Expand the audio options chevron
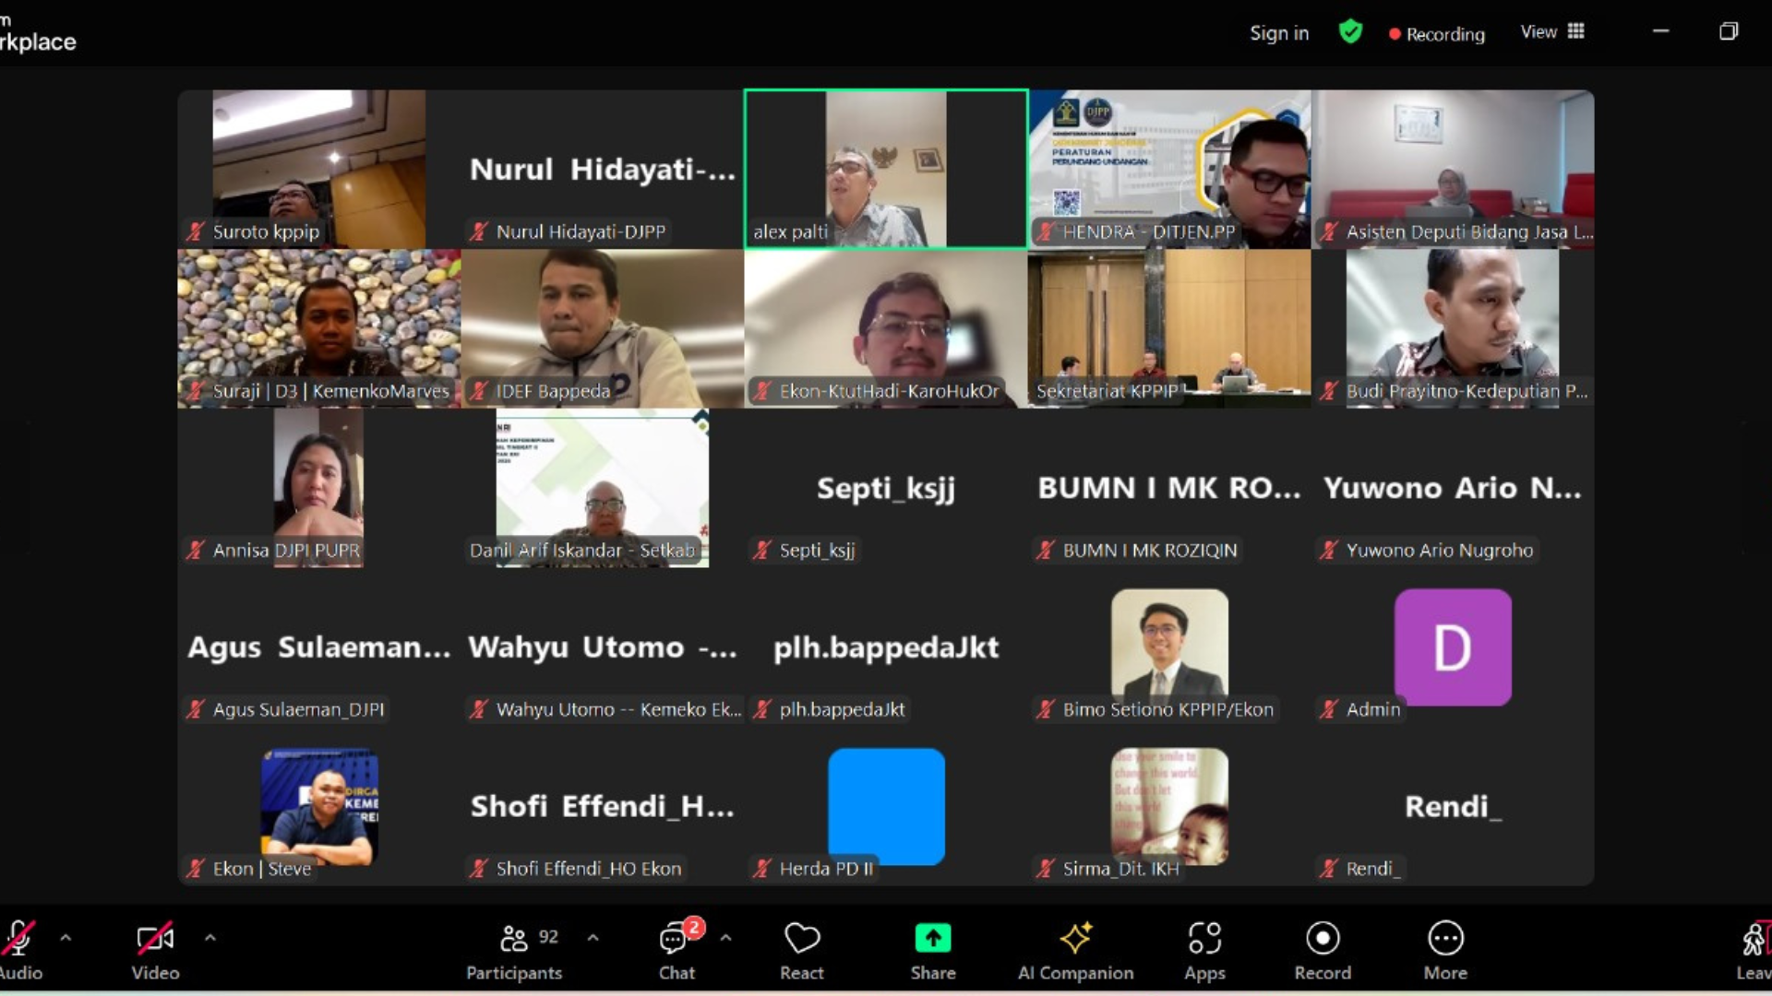 tap(66, 938)
